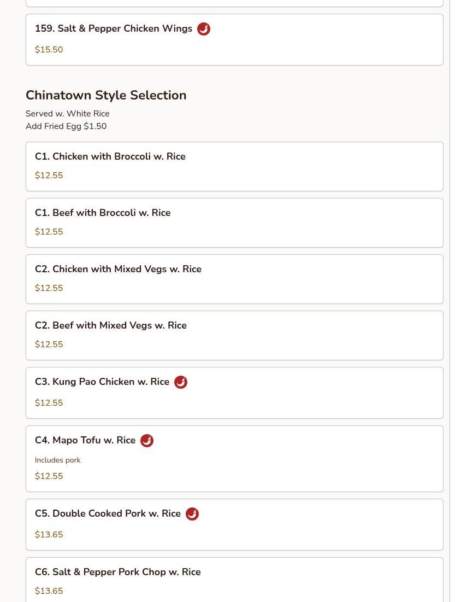Open 159. Salt & Pepper Chicken Wings item

234,39
